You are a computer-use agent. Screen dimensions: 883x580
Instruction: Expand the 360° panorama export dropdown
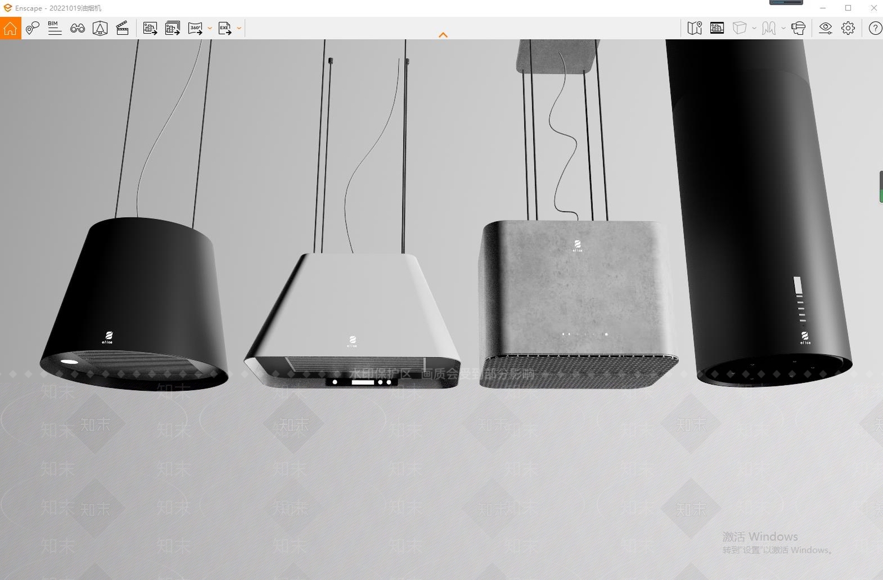(x=210, y=28)
